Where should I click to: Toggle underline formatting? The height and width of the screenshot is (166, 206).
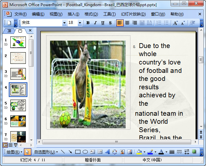pos(103,23)
